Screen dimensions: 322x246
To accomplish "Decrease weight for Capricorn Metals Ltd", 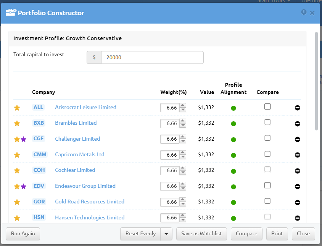I will pyautogui.click(x=183, y=157).
